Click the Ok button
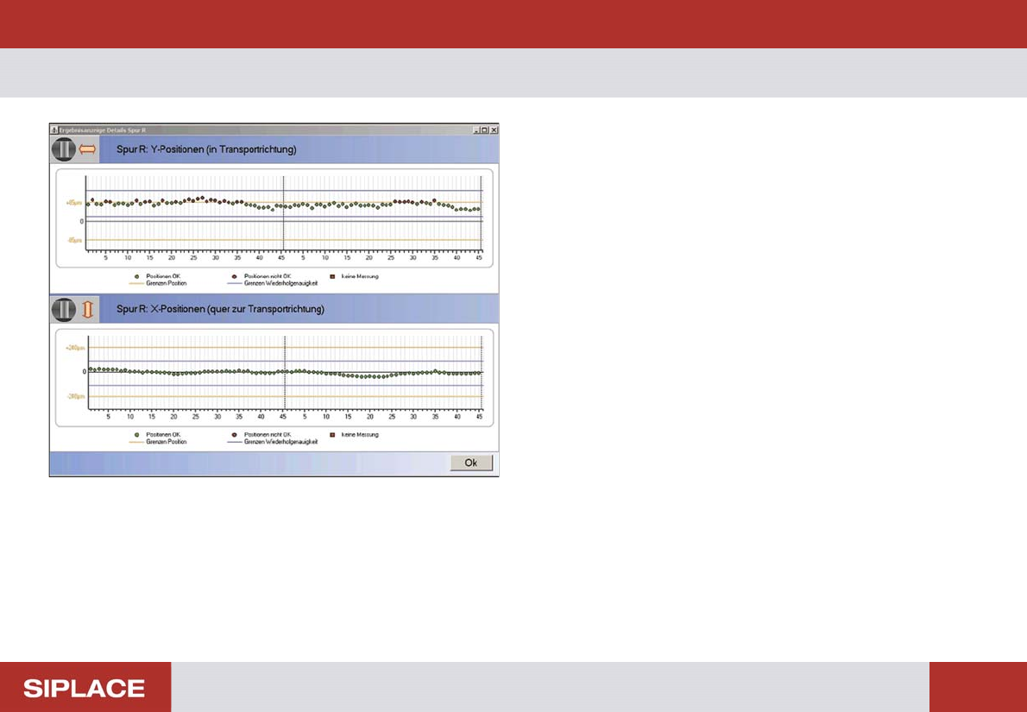The width and height of the screenshot is (1027, 712). (x=471, y=463)
